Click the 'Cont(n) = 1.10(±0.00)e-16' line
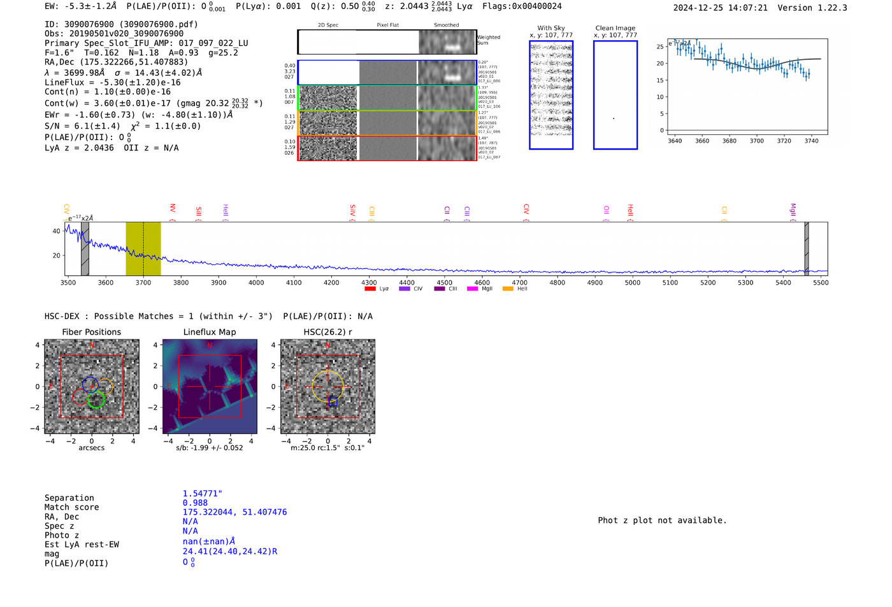Screen dimensions: 892x607 pos(108,92)
